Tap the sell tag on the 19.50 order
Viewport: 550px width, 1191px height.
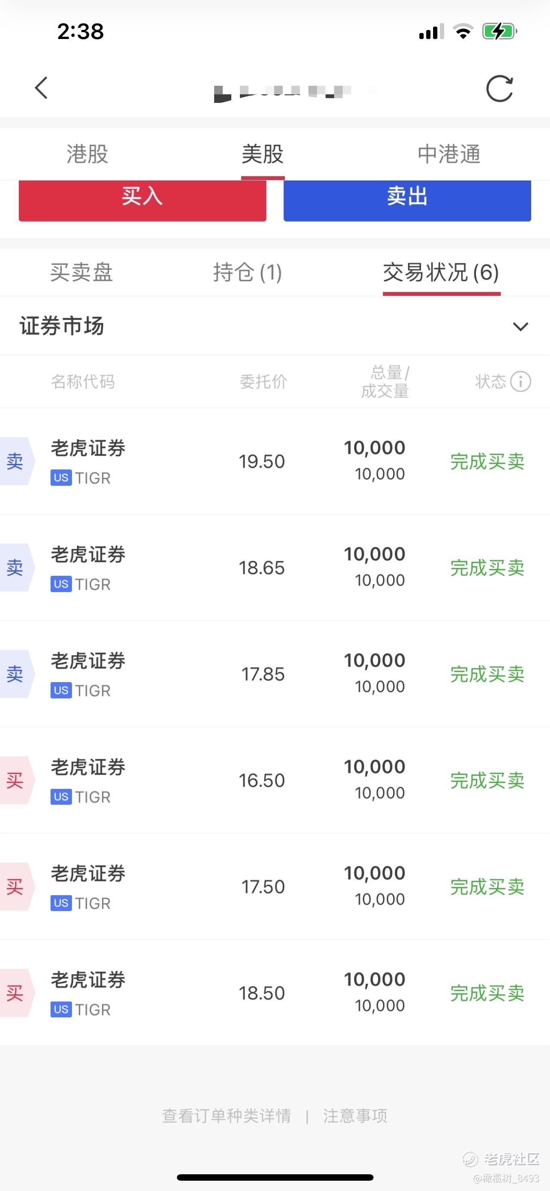17,461
